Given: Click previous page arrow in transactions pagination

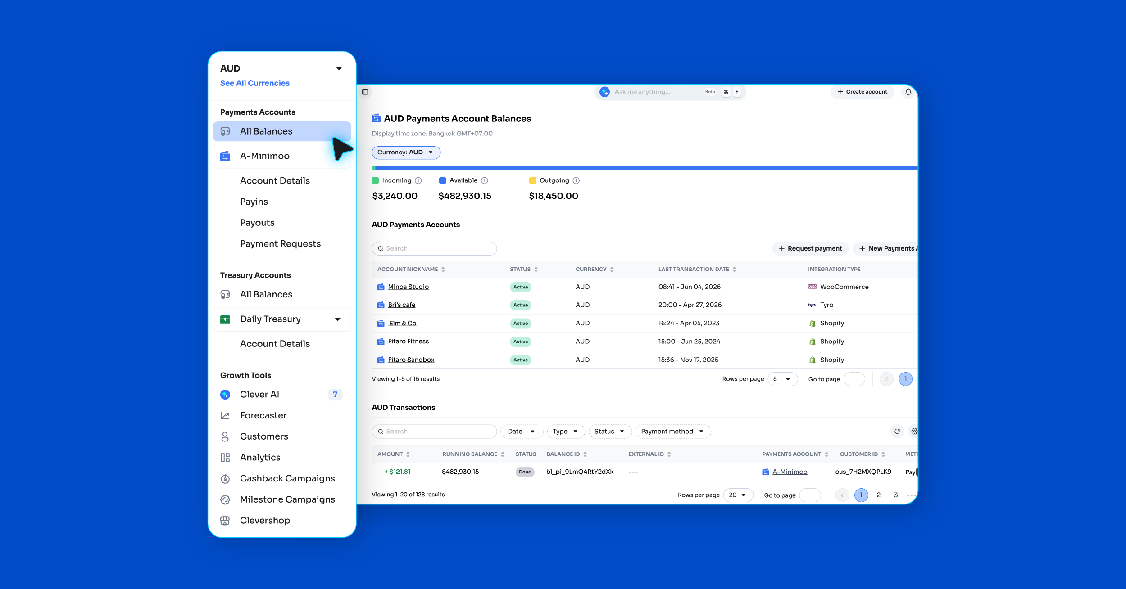Looking at the screenshot, I should click(x=842, y=495).
